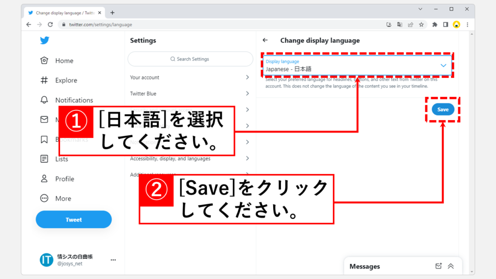Click the Bookmarks ribbon icon
The width and height of the screenshot is (496, 279).
coord(44,139)
